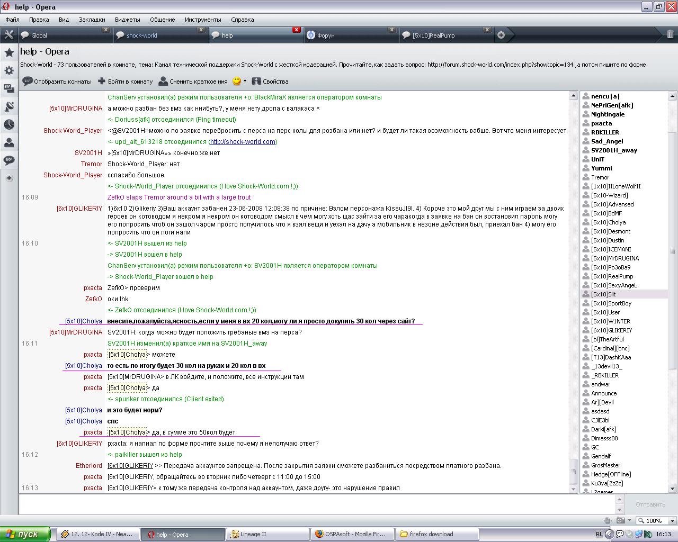The width and height of the screenshot is (678, 542).
Task: Open the Правка menu
Action: tap(39, 20)
